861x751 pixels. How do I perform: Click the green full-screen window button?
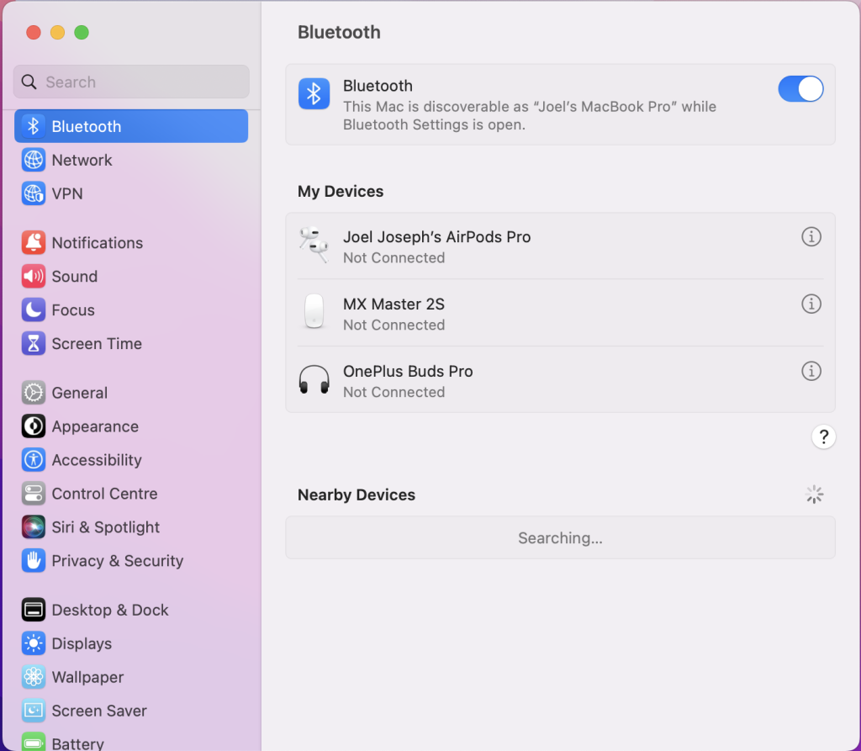pyautogui.click(x=82, y=33)
